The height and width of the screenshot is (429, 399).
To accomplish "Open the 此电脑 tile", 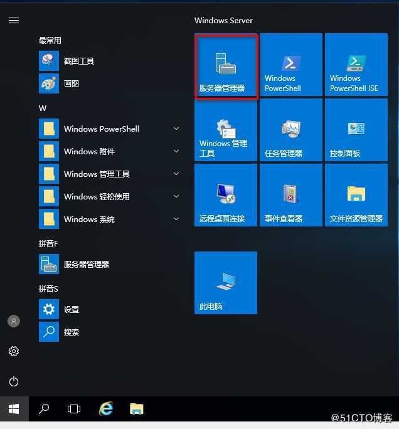I will click(x=226, y=283).
